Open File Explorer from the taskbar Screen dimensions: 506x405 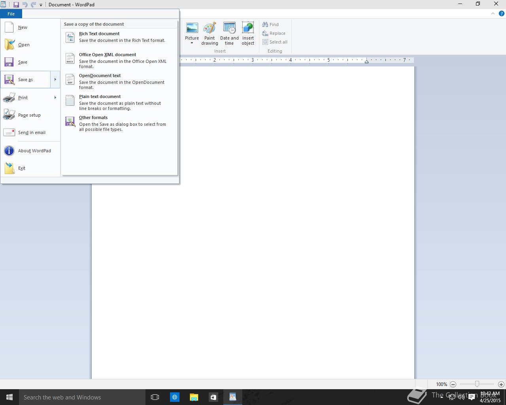click(x=194, y=397)
